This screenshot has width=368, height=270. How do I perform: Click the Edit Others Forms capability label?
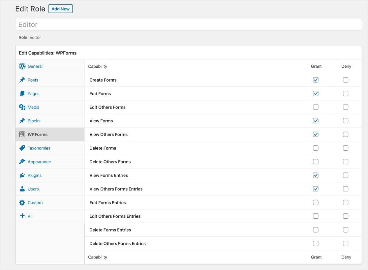tap(107, 107)
